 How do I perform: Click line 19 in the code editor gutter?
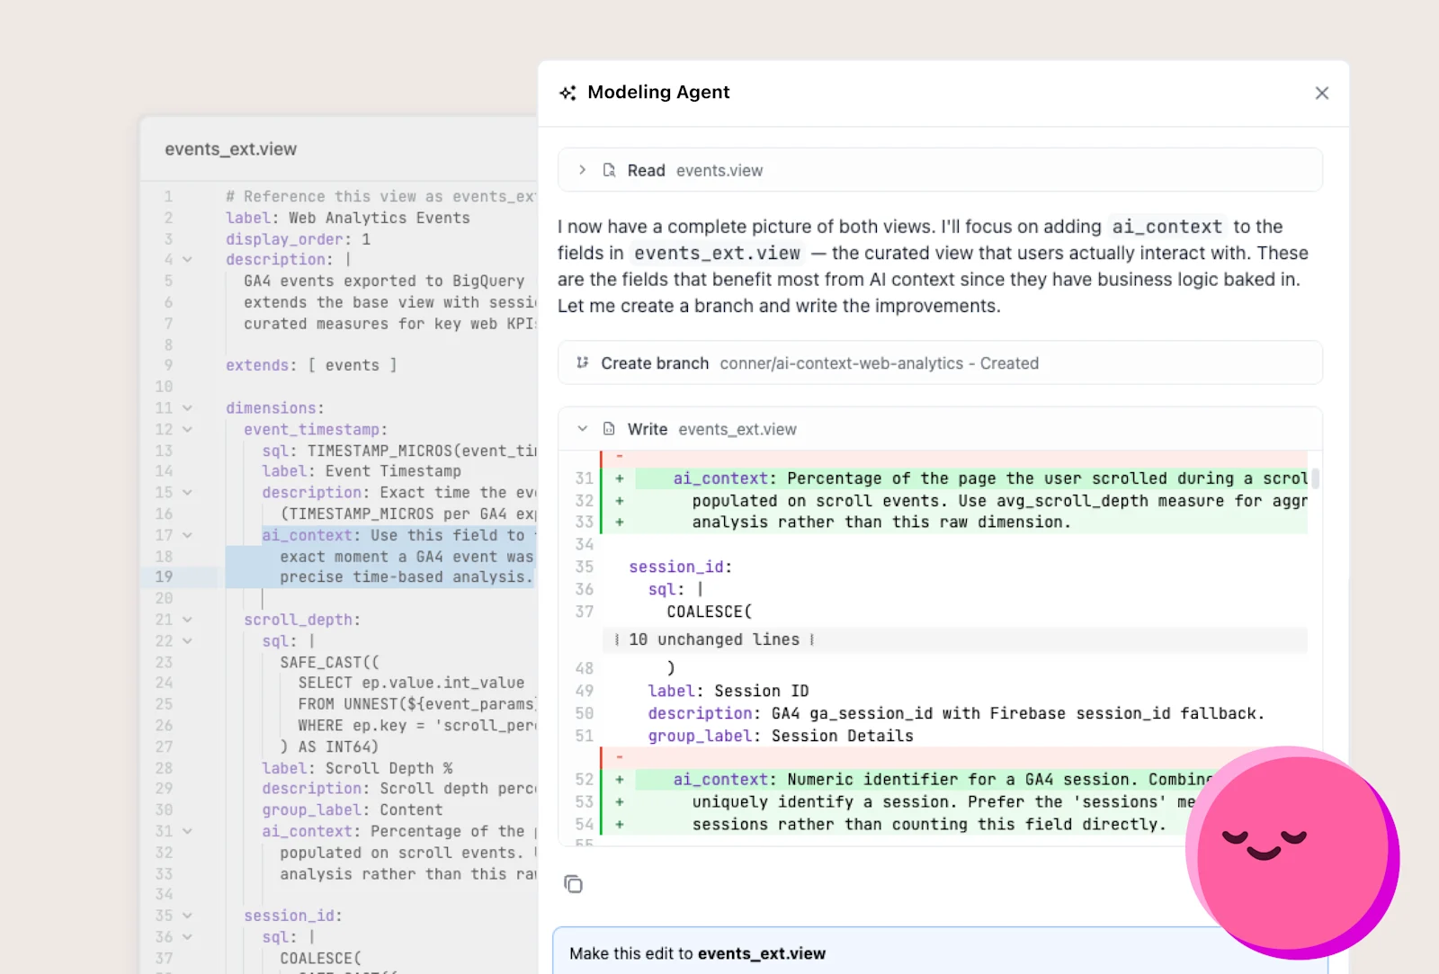(164, 576)
